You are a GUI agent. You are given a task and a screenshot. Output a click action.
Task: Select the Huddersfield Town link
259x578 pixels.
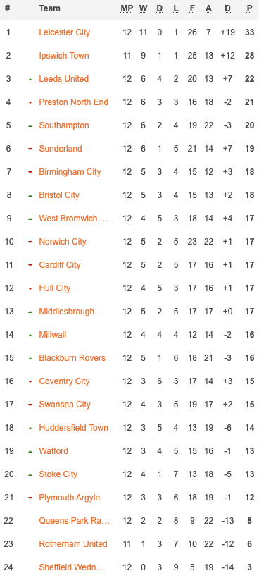(x=74, y=428)
